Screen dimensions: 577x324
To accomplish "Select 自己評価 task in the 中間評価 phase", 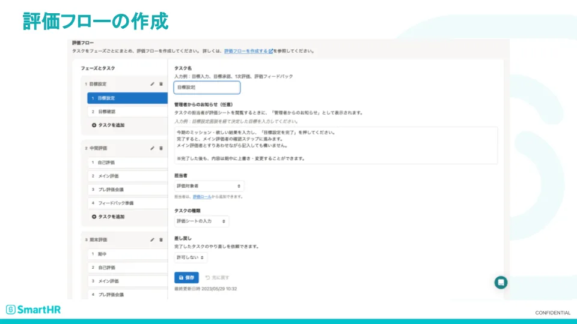I will (127, 163).
